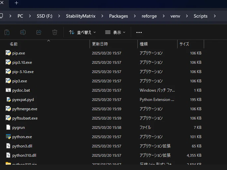Click the python310.dll file name
227x170 pixels.
(24, 155)
